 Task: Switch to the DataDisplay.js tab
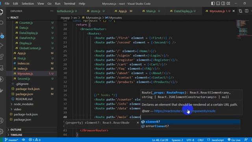pyautogui.click(x=183, y=11)
